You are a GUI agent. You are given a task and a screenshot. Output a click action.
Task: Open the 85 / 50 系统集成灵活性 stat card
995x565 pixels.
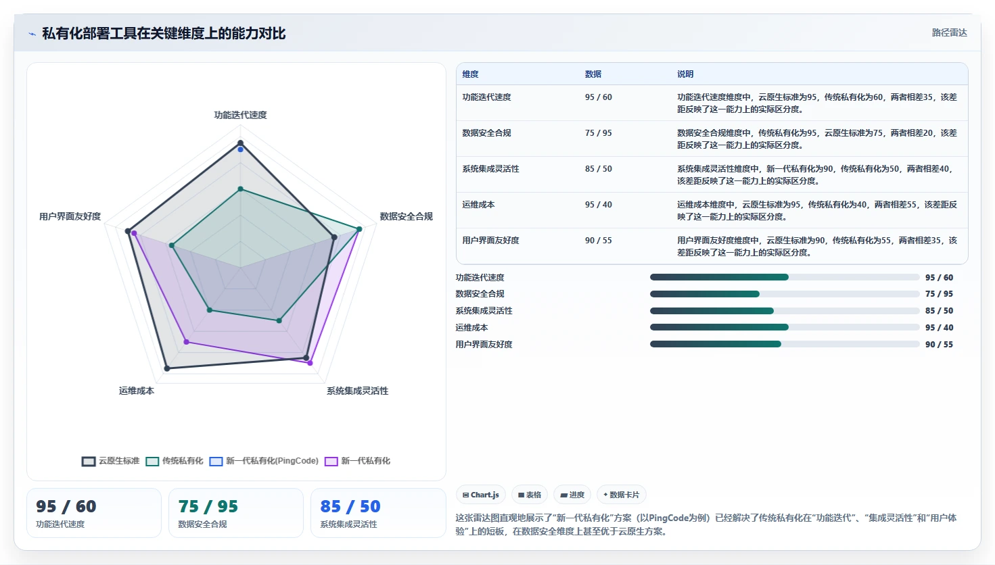tap(378, 513)
